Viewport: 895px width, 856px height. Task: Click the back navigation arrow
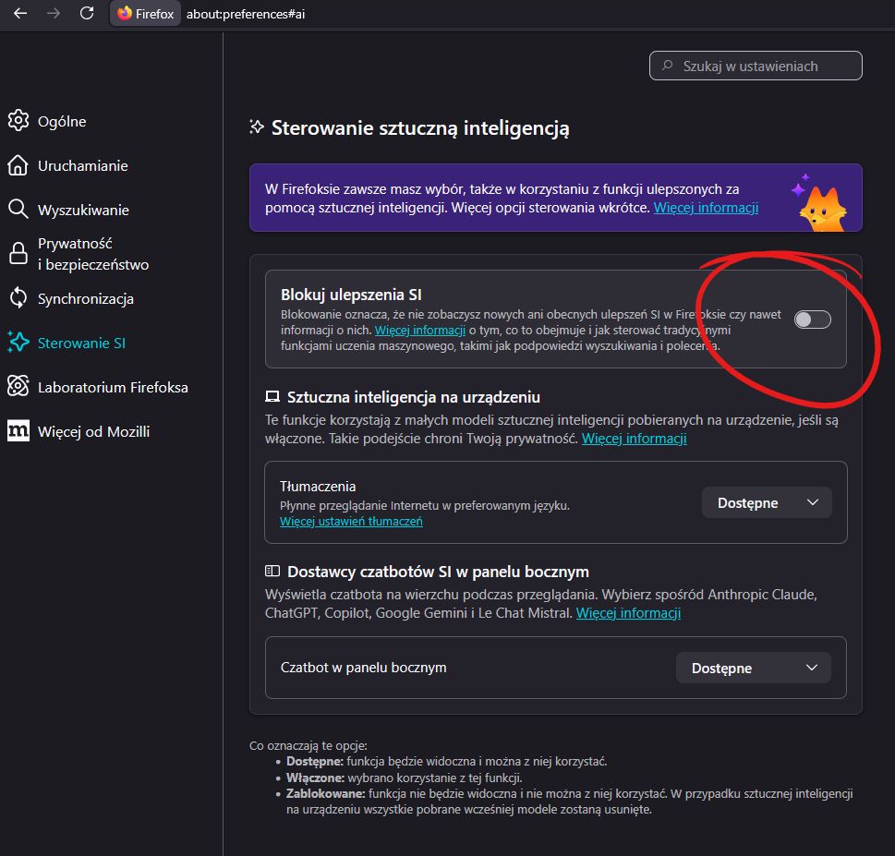(19, 13)
